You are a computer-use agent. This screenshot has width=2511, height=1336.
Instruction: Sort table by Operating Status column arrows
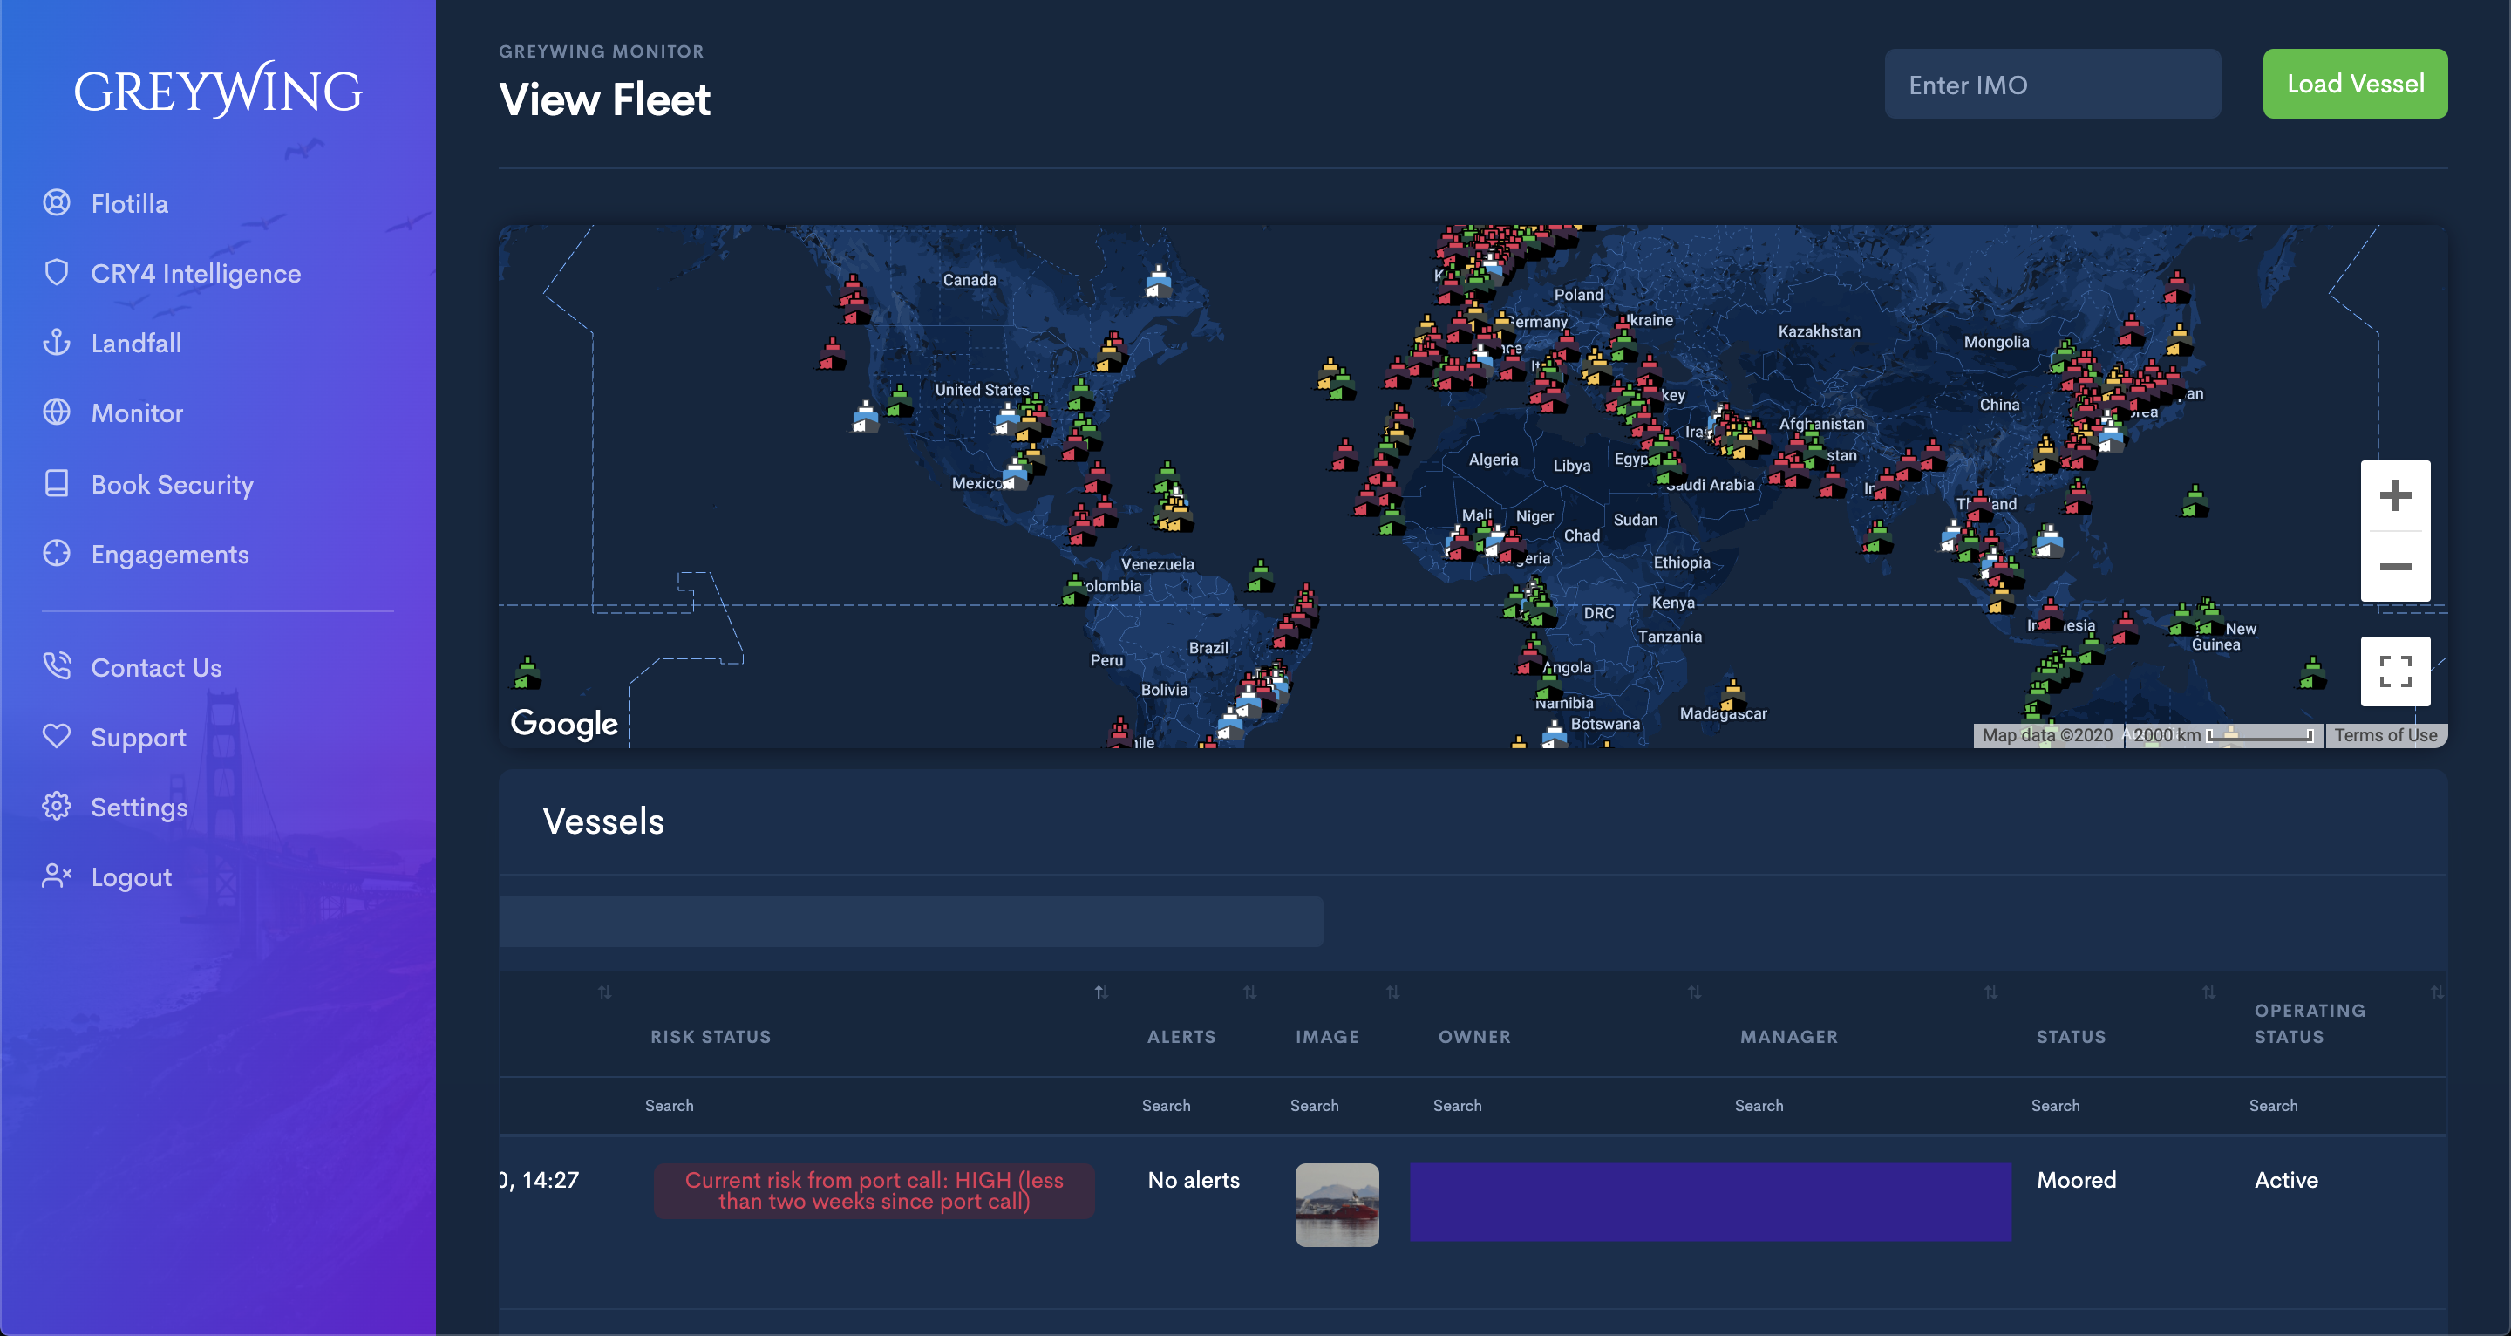2437,992
